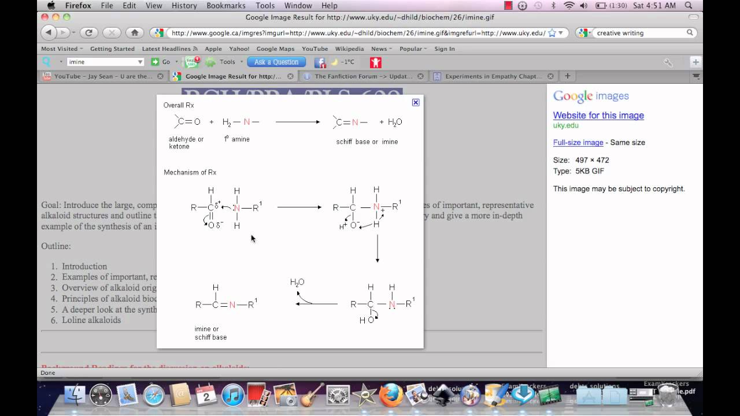Open the YouTube bookmark

[x=314, y=49]
